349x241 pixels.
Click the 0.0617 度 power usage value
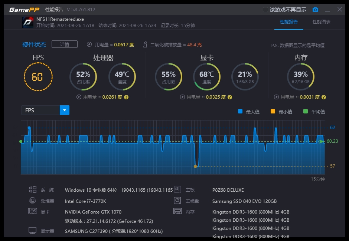click(124, 45)
